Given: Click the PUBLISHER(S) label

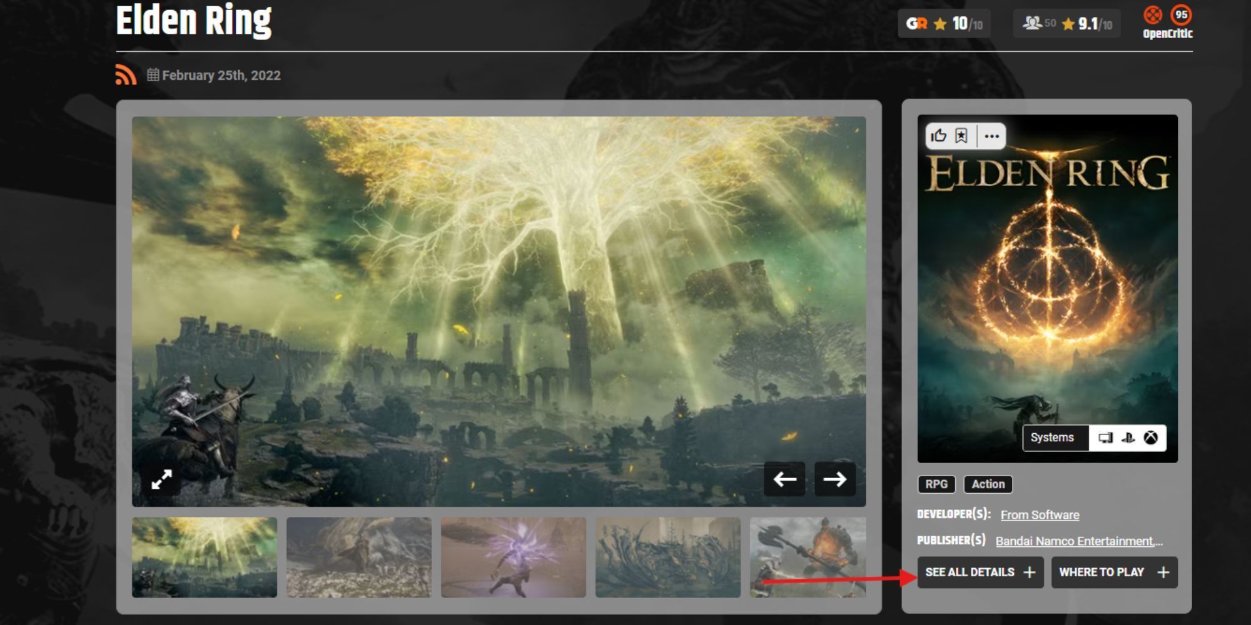Looking at the screenshot, I should (951, 541).
